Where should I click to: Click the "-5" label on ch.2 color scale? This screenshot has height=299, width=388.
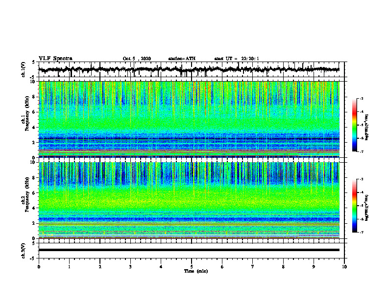coord(361,206)
